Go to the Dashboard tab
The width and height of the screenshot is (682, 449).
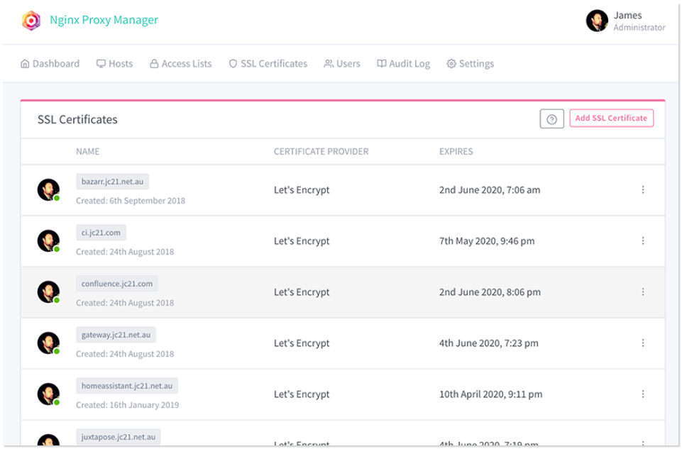point(50,64)
